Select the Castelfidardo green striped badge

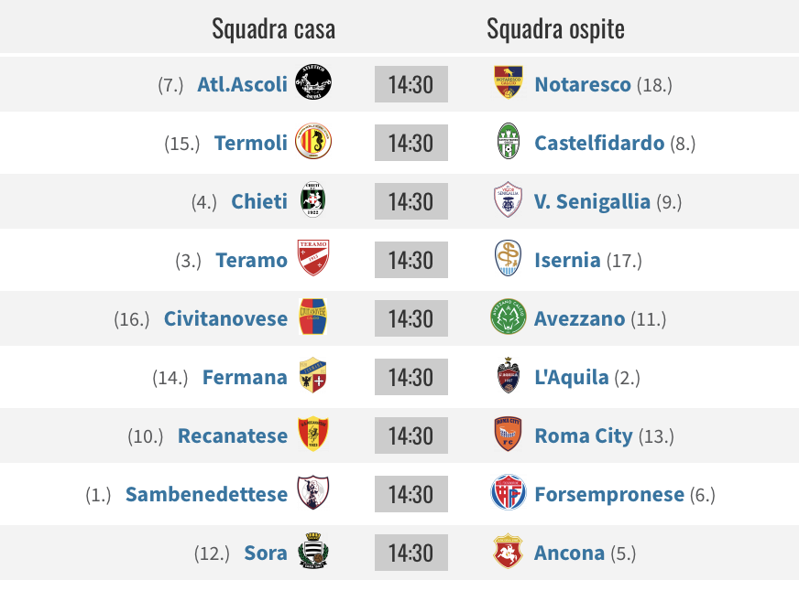click(508, 141)
